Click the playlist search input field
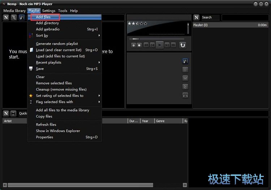The width and height of the screenshot is (271, 190). pos(245,17)
